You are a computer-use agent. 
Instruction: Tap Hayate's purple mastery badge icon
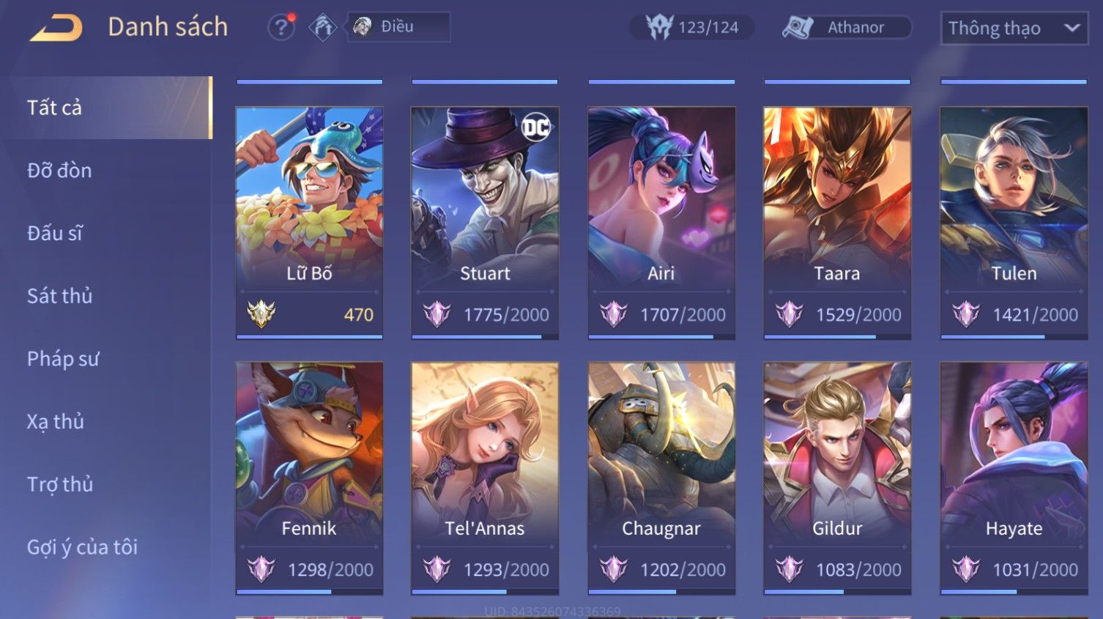[x=965, y=568]
